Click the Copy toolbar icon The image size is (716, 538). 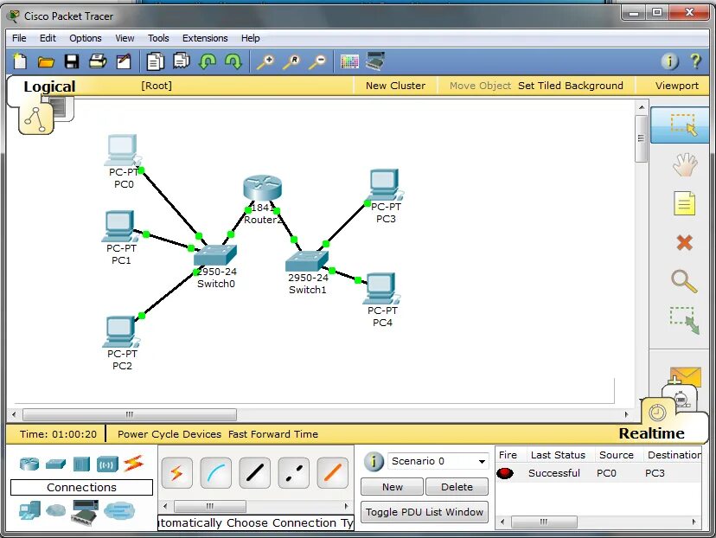(156, 61)
